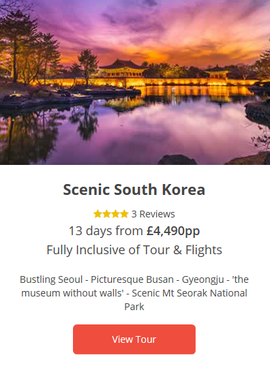Select the £4,490pp price text
The width and height of the screenshot is (270, 366).
click(173, 231)
